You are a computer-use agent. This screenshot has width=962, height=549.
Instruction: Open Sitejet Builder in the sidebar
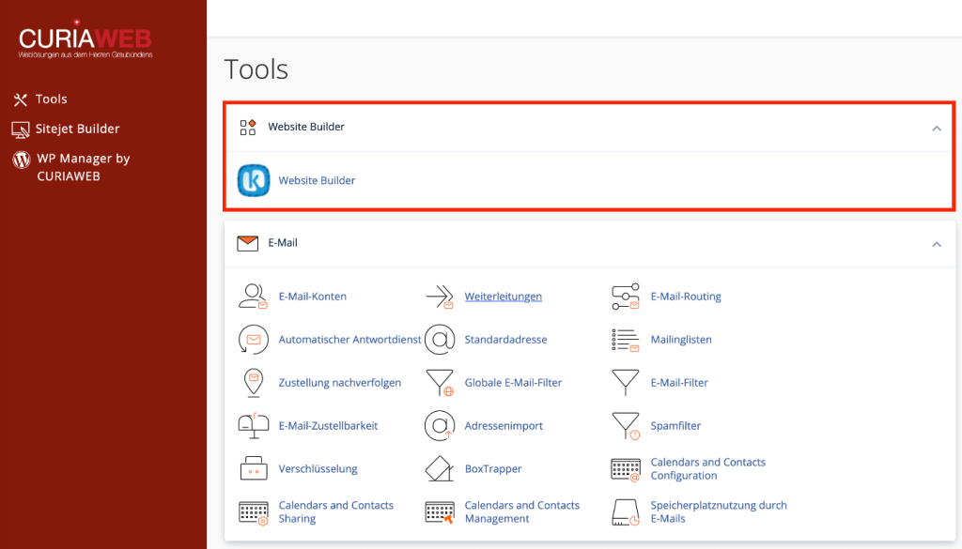coord(77,129)
